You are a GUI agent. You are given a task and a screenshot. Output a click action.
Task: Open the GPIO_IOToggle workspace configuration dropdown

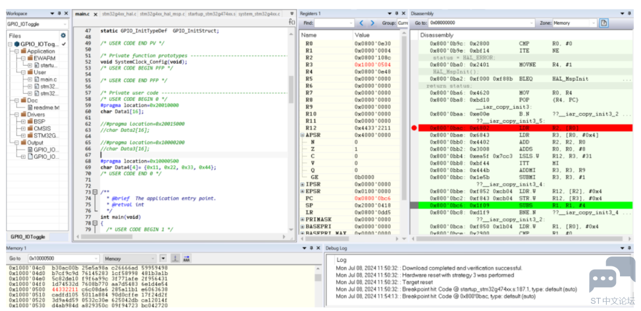coord(38,24)
